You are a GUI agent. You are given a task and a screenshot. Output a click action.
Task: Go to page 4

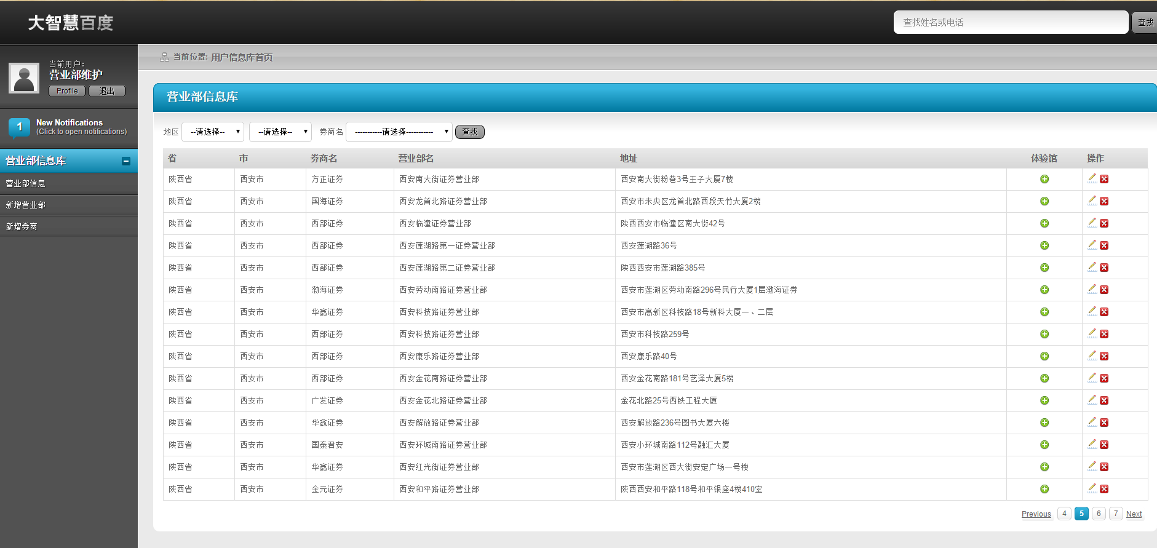pos(1064,514)
